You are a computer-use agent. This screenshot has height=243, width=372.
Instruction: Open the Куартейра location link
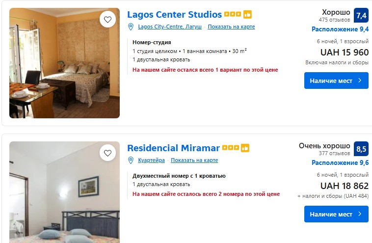(151, 160)
